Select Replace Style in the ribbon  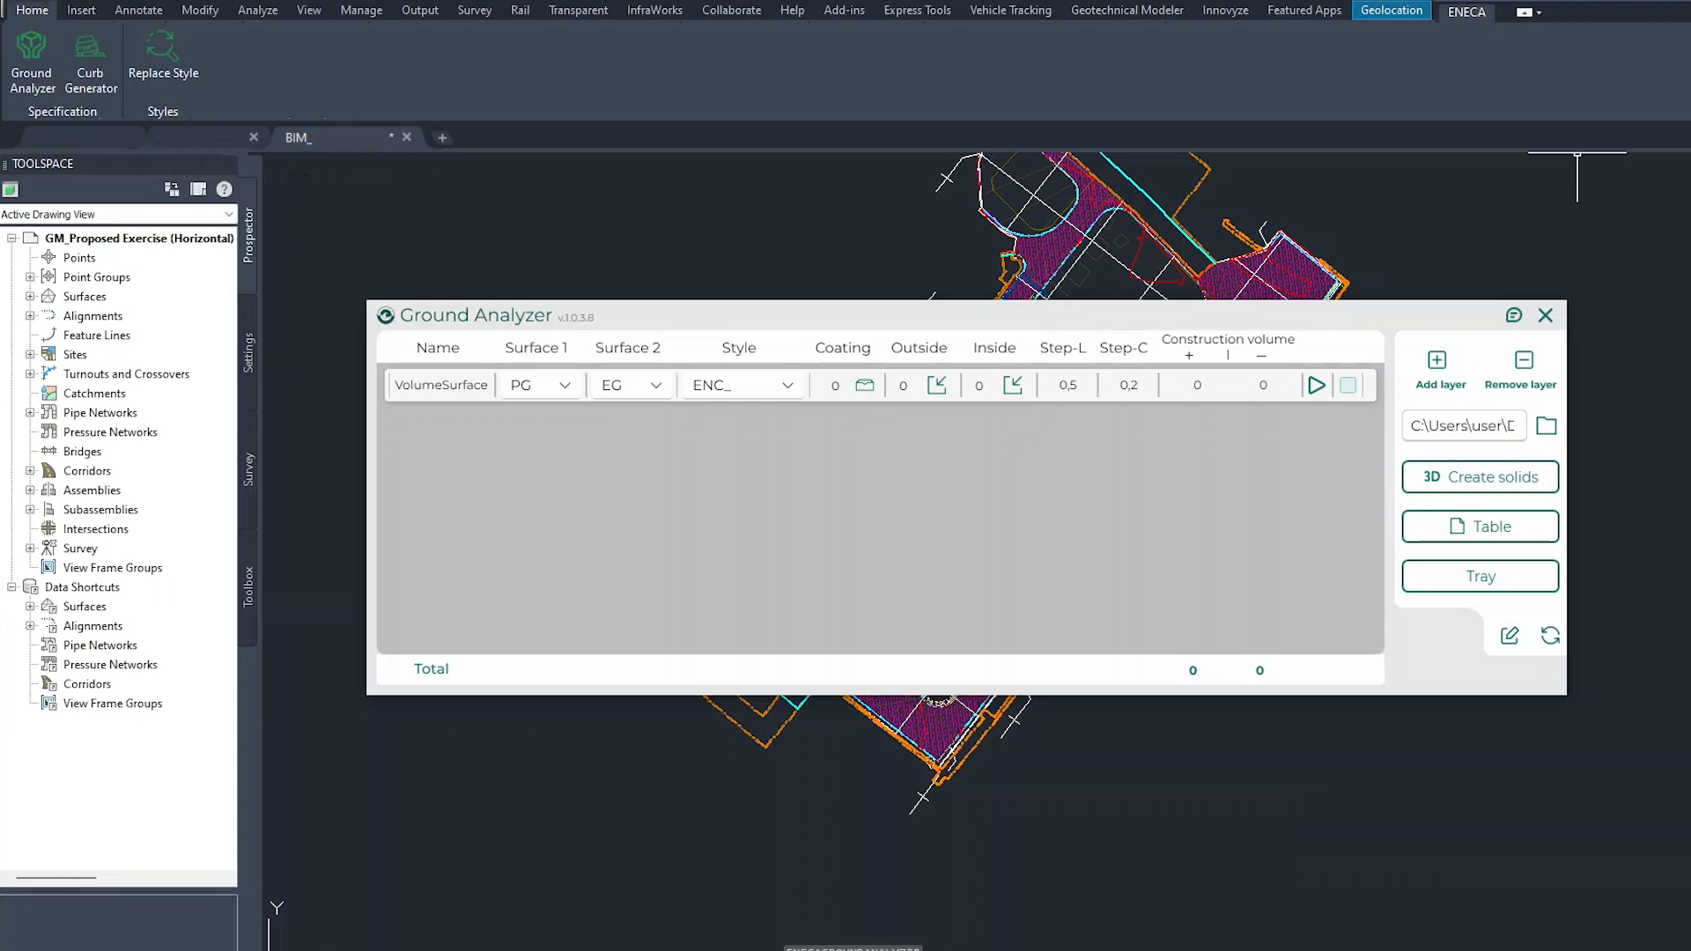pyautogui.click(x=163, y=57)
